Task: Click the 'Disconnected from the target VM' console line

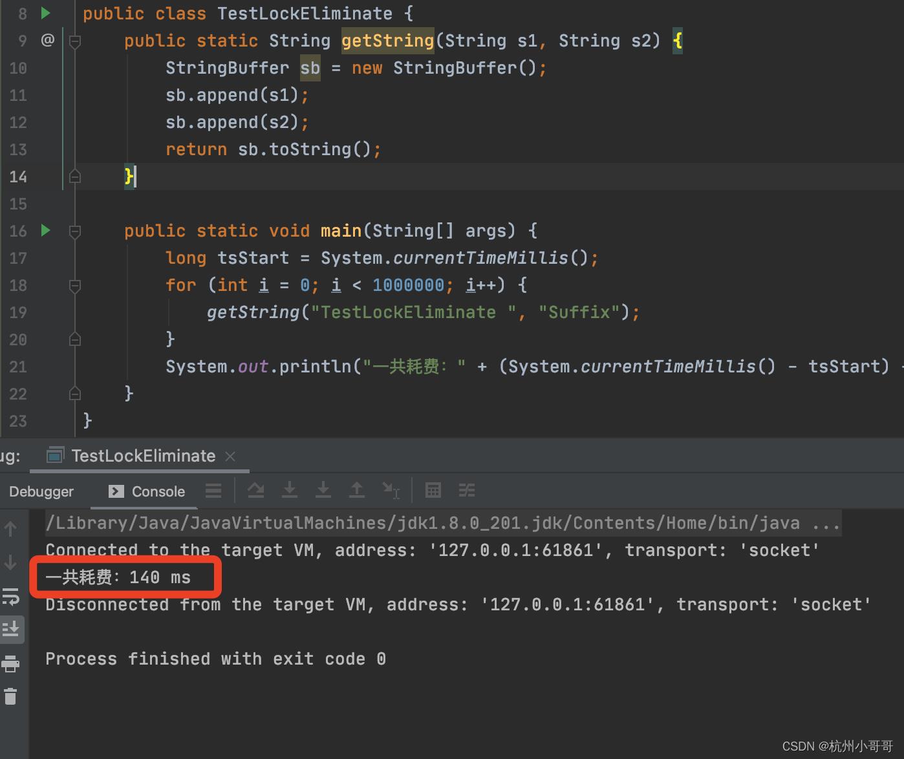Action: 458,604
